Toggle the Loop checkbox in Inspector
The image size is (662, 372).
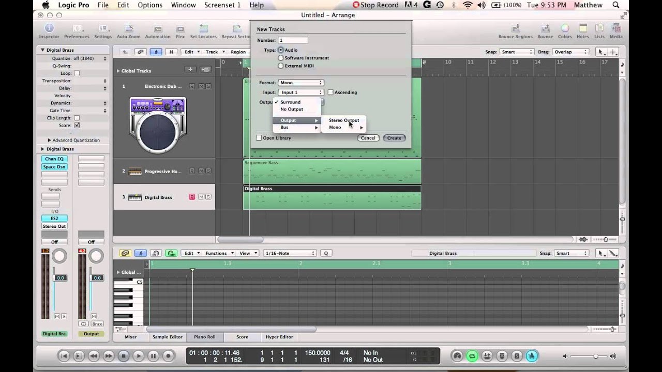tap(77, 73)
